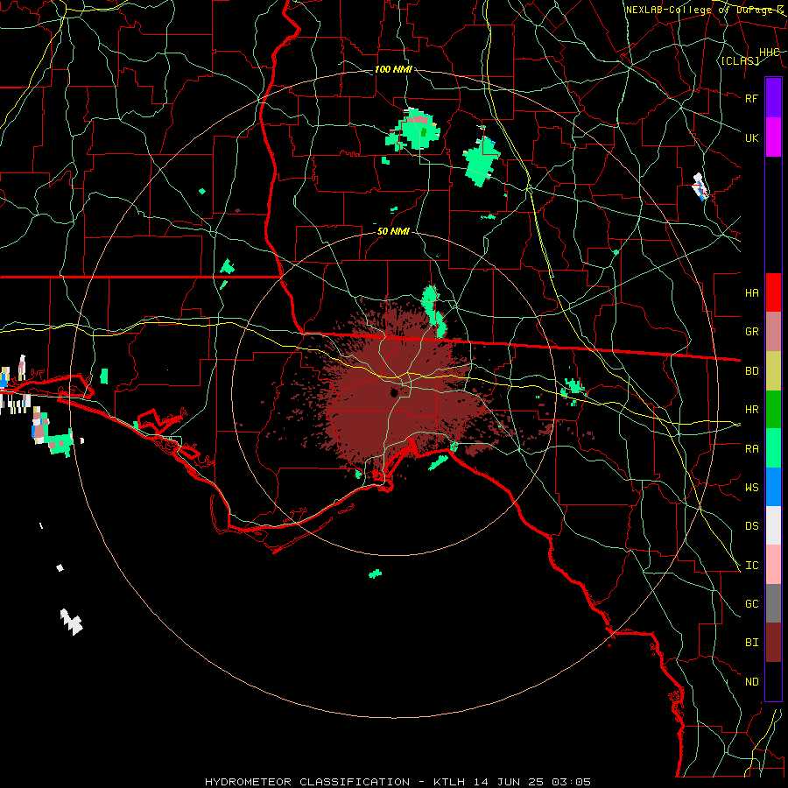This screenshot has width=788, height=788.
Task: Click the magenta UK legend swatch
Action: click(773, 137)
